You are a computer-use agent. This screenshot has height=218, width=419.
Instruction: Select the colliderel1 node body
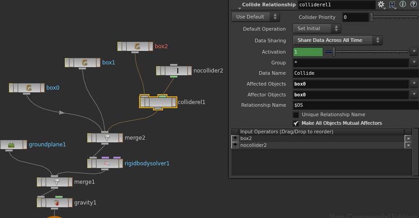(x=158, y=102)
